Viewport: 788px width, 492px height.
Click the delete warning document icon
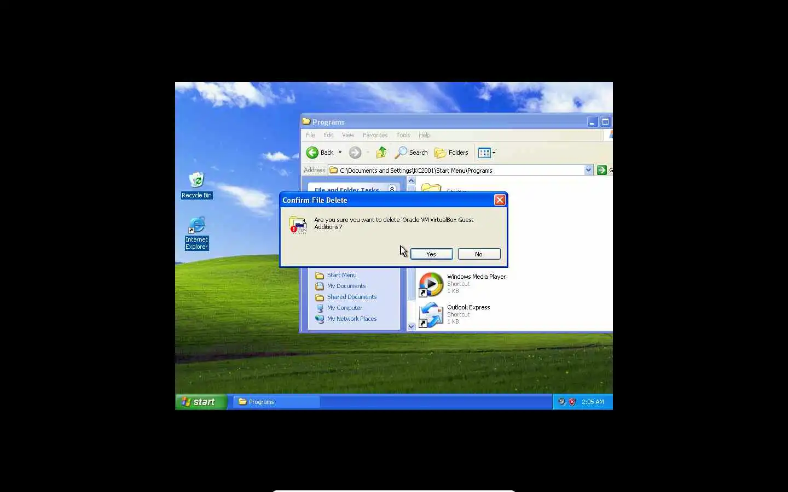[298, 225]
